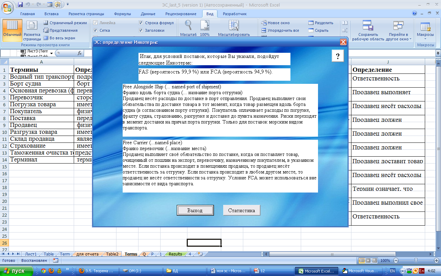Go to first sheet navigation arrow
Viewport: 441px width, 276px height.
[3, 254]
